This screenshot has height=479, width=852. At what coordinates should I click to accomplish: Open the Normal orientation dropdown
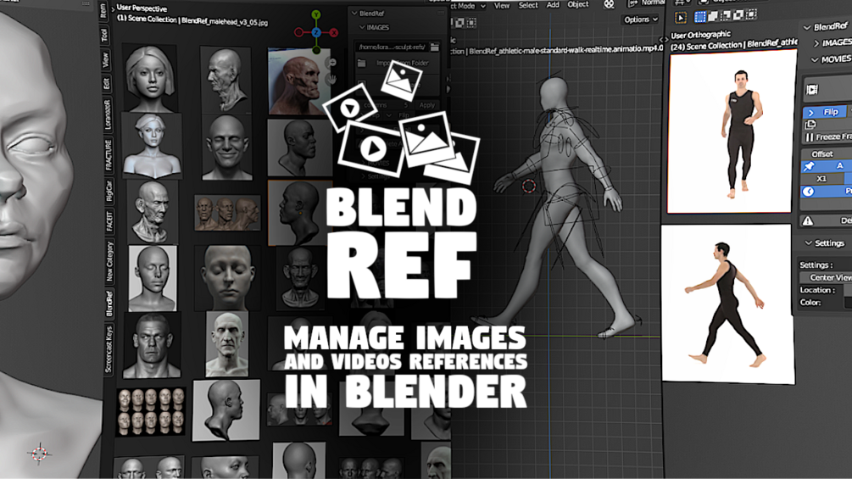(649, 3)
